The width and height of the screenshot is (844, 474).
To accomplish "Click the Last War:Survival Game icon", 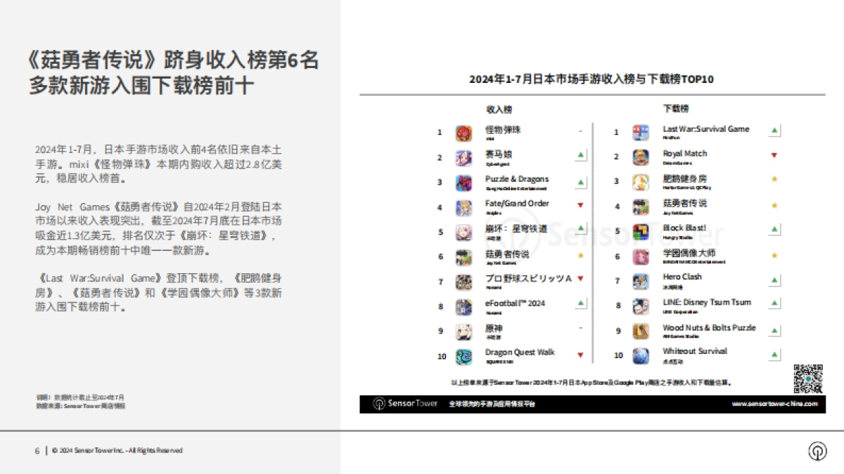I will pos(640,133).
